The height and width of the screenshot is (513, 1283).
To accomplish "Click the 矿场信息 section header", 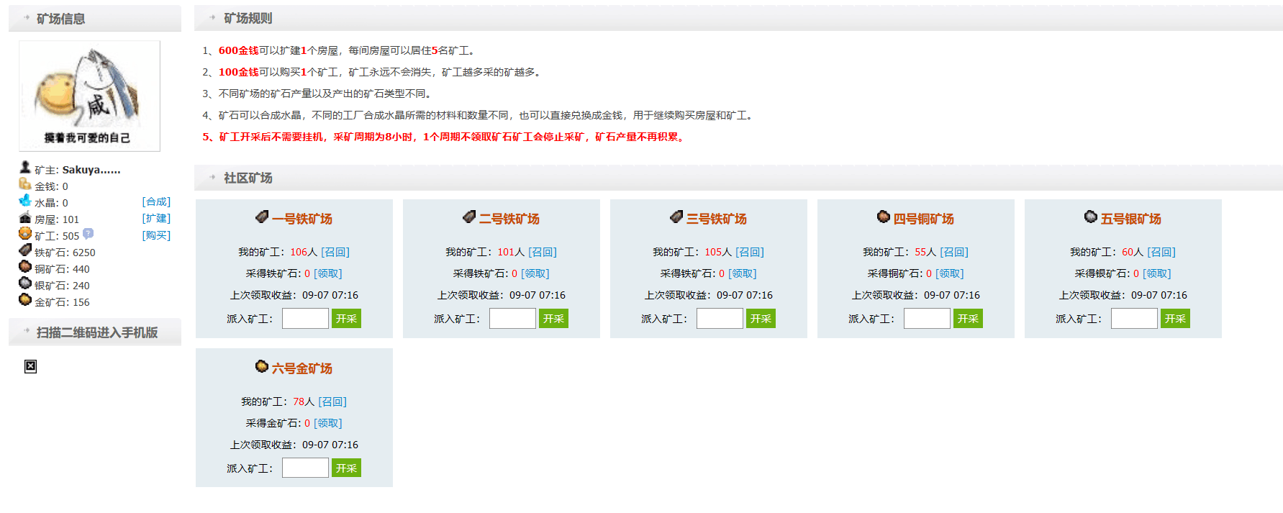I will (95, 18).
